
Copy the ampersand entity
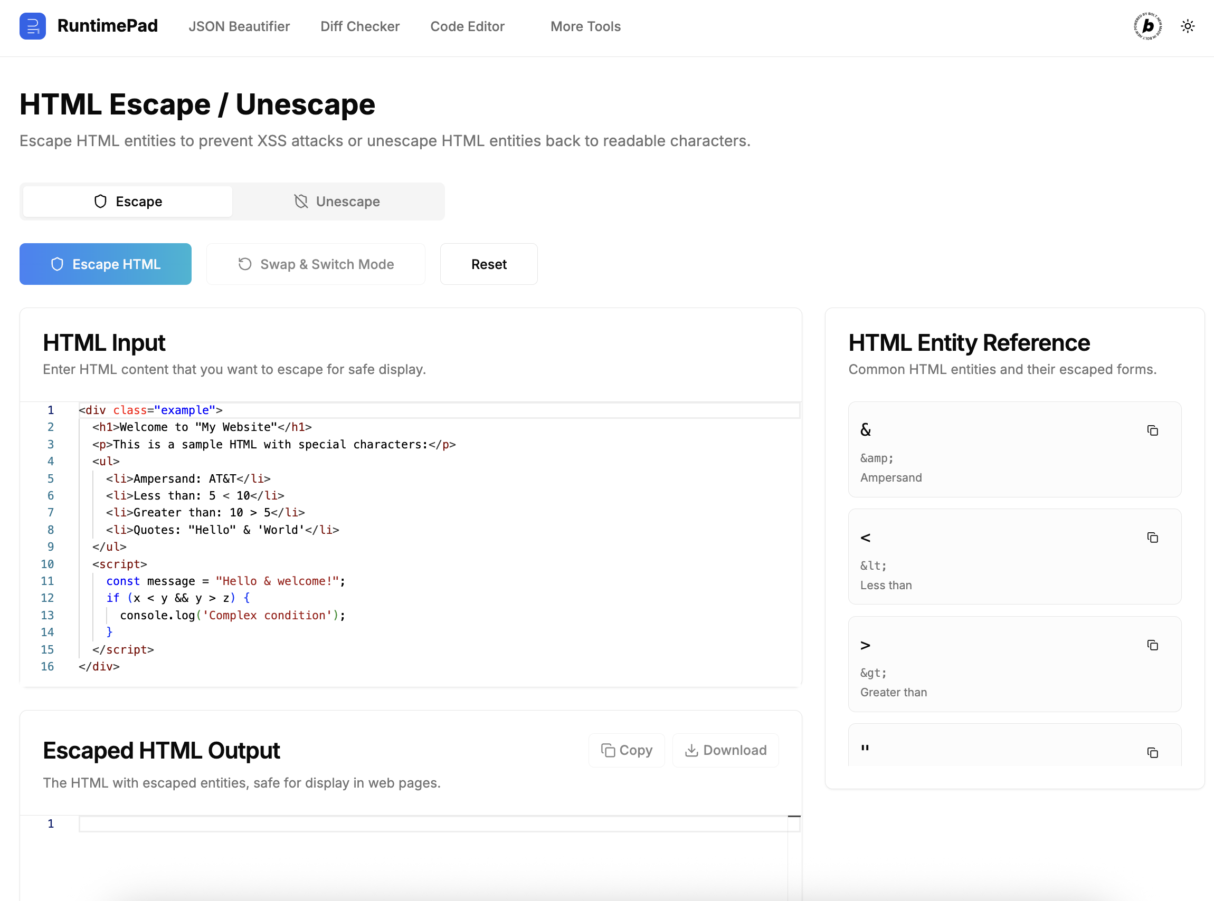click(1152, 430)
